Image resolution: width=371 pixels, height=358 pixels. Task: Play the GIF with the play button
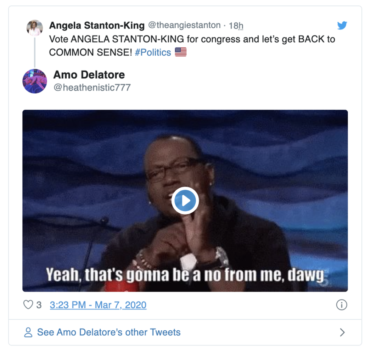pyautogui.click(x=185, y=200)
